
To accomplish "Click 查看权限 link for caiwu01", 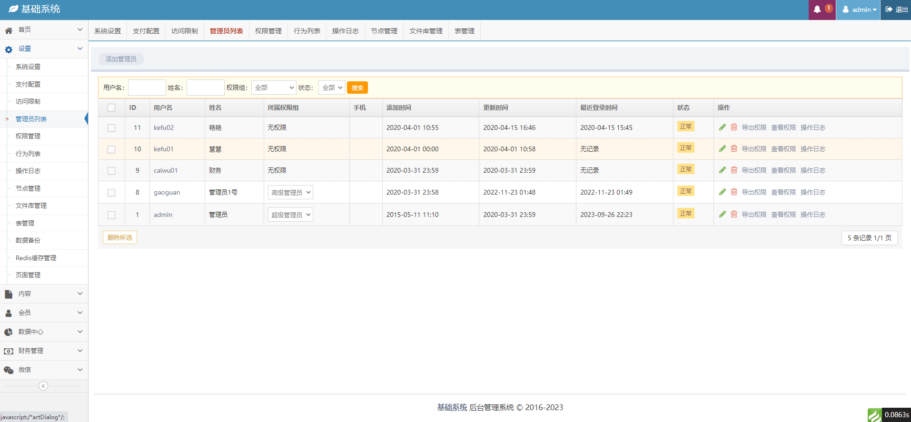I will tap(783, 170).
